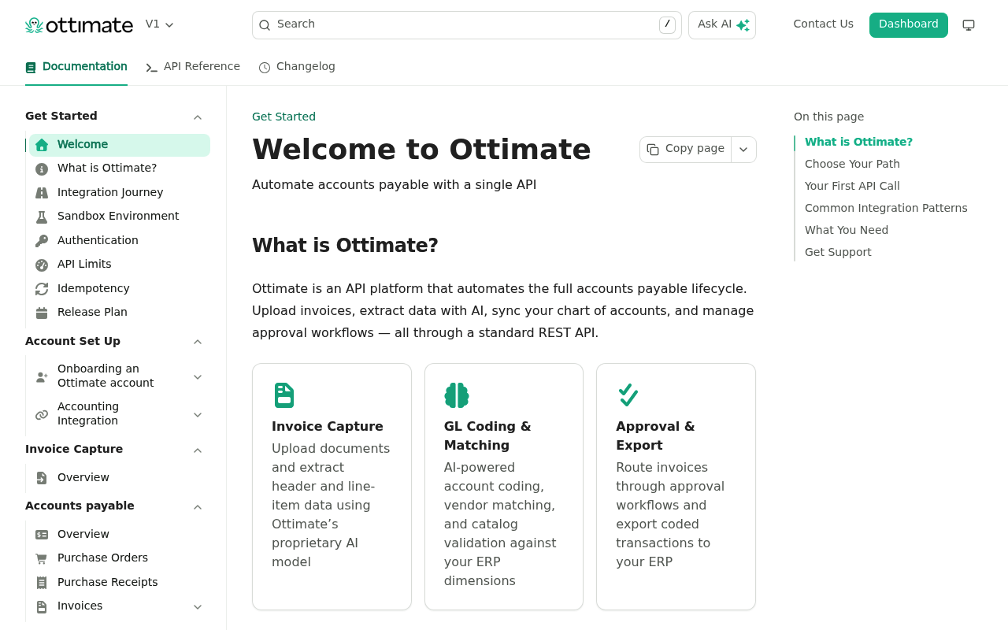Image resolution: width=1008 pixels, height=630 pixels.
Task: Click the Get Started breadcrumb
Action: [x=283, y=117]
